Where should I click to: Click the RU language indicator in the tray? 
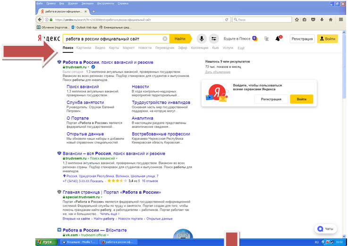coord(317,242)
